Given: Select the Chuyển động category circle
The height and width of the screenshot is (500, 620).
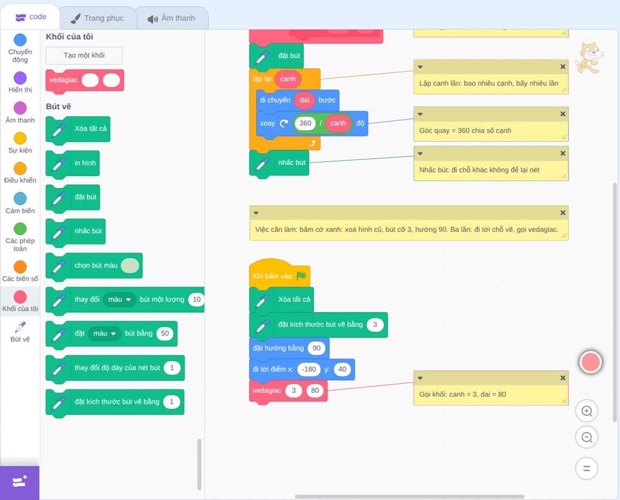Looking at the screenshot, I should coord(20,40).
